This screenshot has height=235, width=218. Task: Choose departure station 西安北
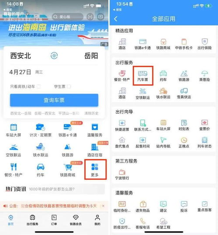point(21,56)
